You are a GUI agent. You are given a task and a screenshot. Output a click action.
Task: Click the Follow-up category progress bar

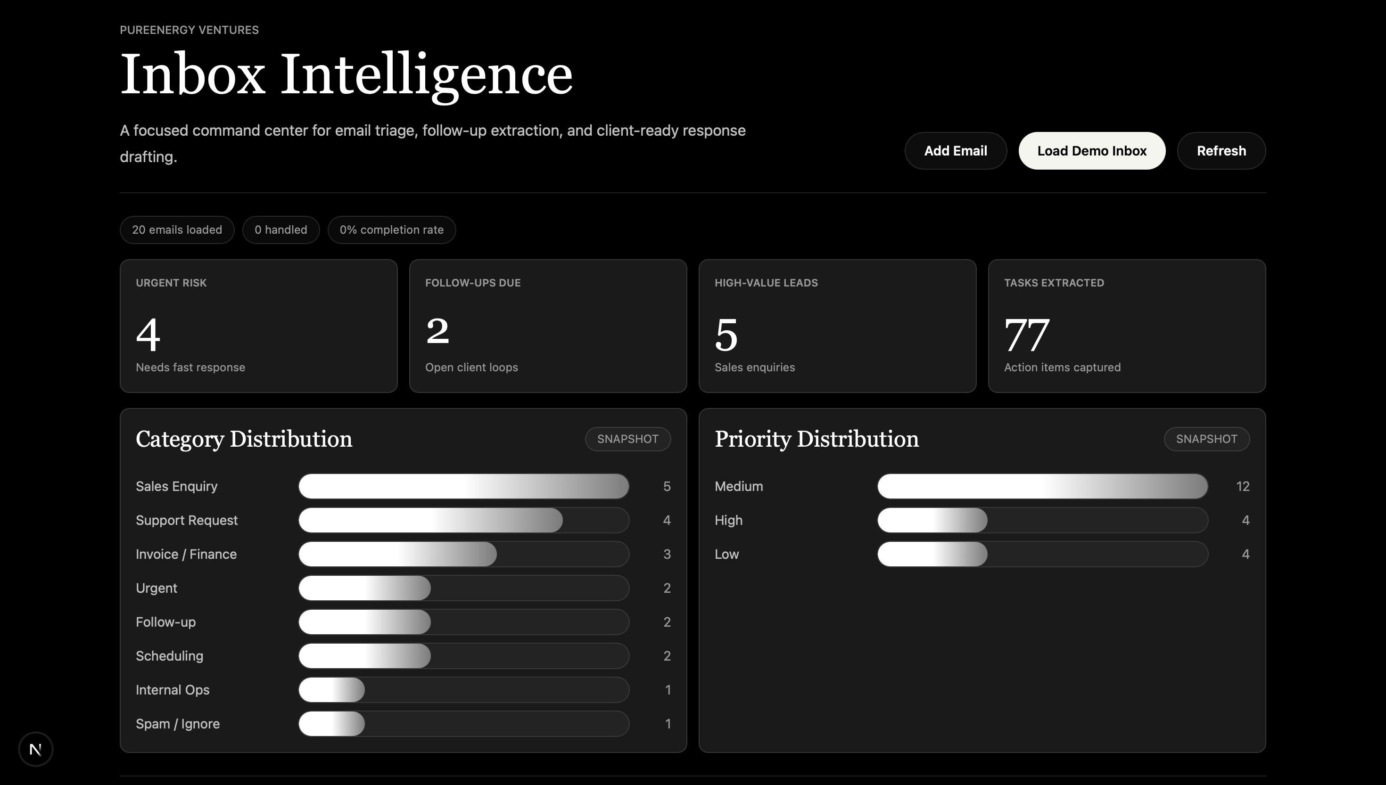(464, 622)
